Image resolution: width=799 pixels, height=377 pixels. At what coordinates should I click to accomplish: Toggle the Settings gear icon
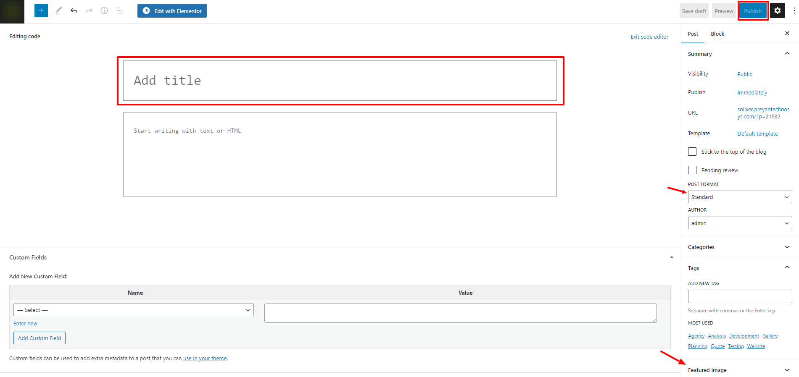click(x=777, y=11)
